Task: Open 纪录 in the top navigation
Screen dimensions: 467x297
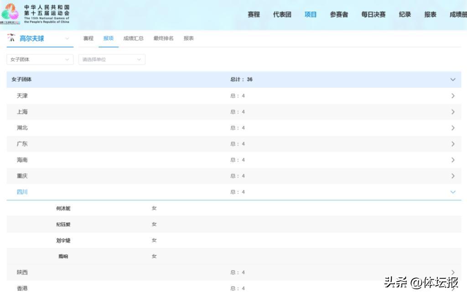Action: 405,15
